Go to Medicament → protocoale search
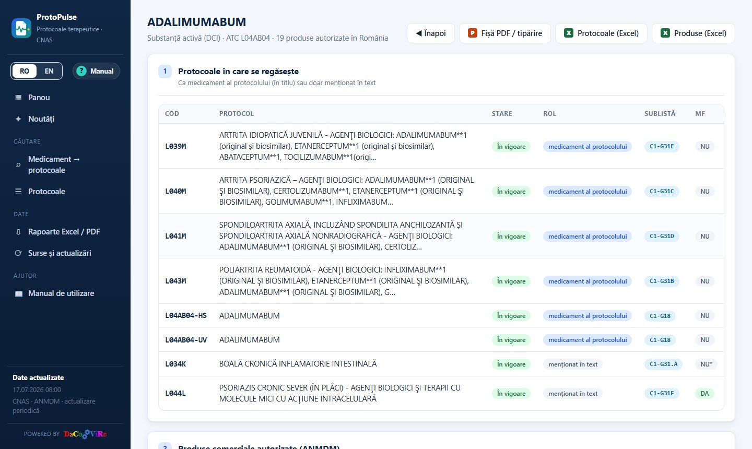 (x=65, y=164)
